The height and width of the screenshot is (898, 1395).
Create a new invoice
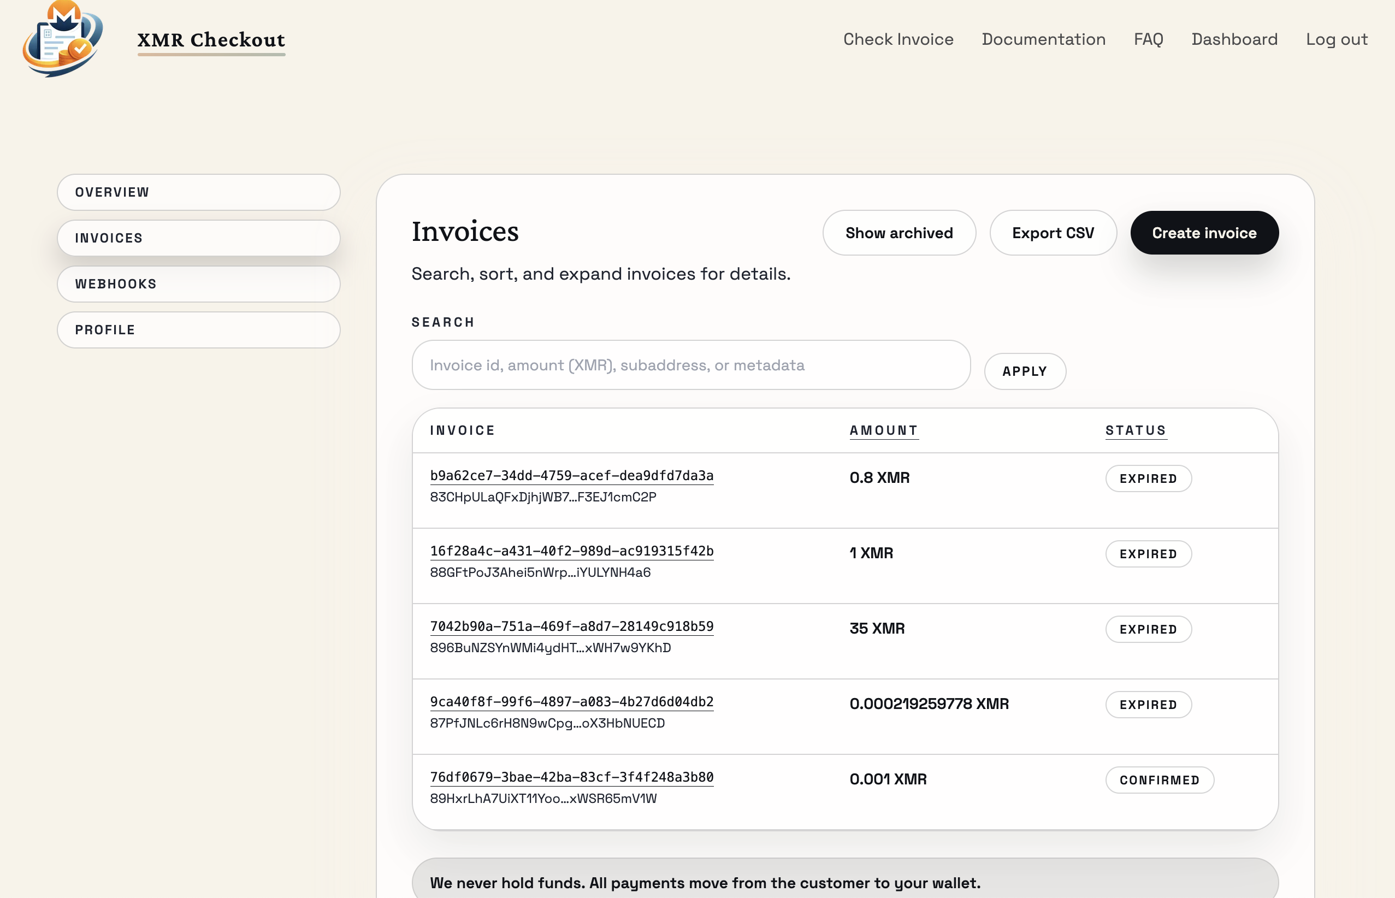point(1204,233)
